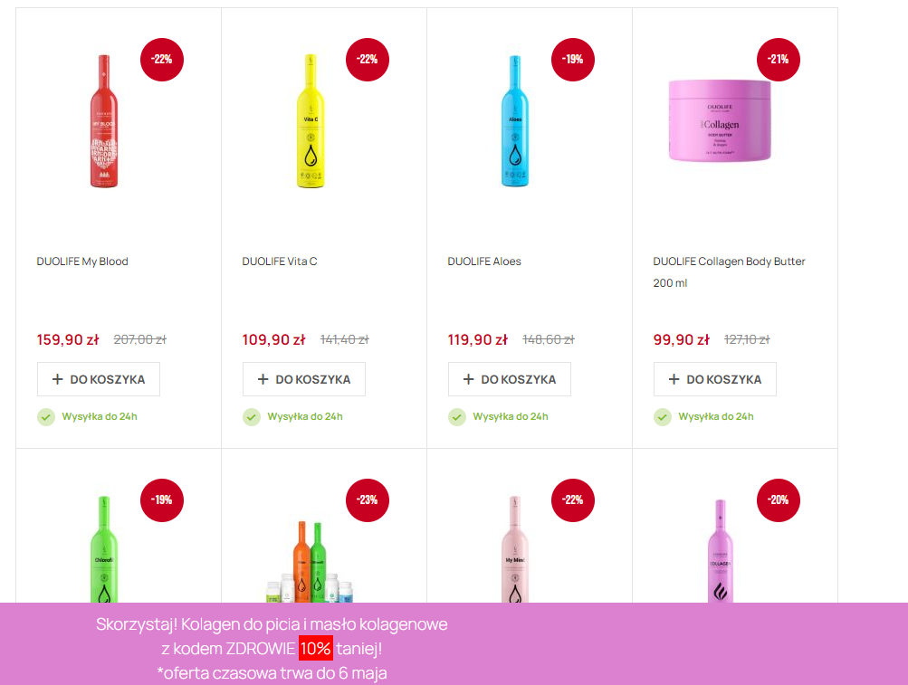Add Collagen Body Butter to cart

click(715, 379)
